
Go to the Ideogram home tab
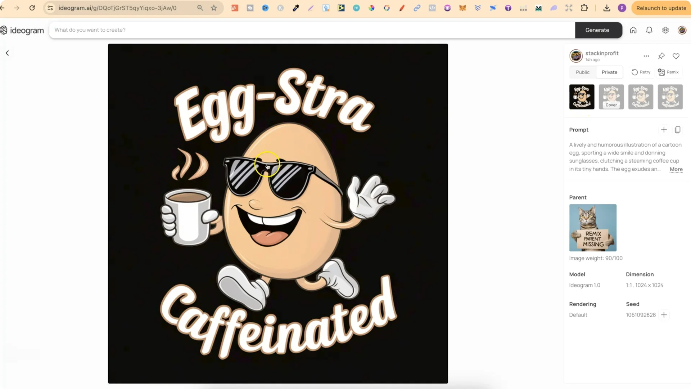click(633, 30)
